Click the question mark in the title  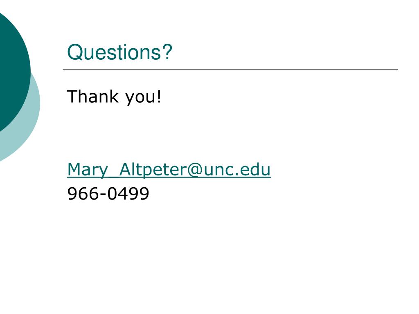pos(167,52)
